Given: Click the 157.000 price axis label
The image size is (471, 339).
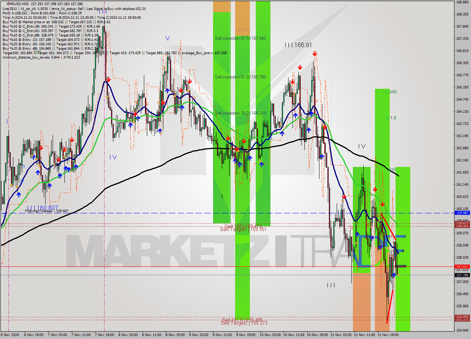Looking at the screenshot, I should tap(462, 282).
